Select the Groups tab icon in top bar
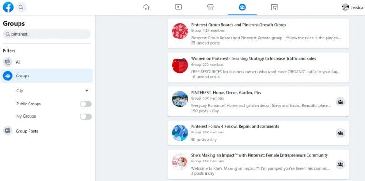Viewport: 365px width, 181px height. 242,8
